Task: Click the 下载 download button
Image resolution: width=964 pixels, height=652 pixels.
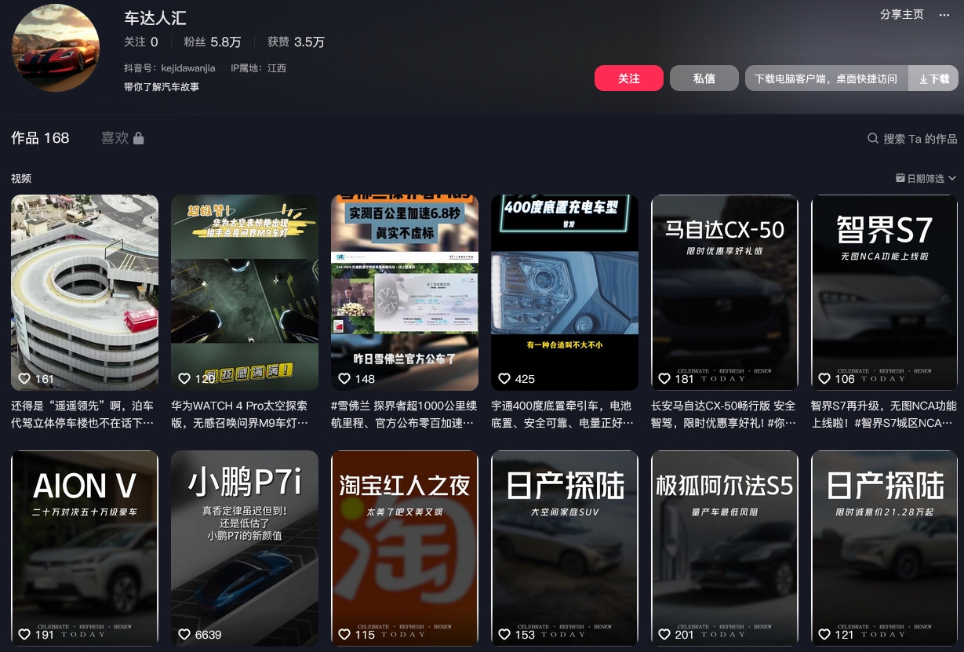Action: tap(933, 78)
